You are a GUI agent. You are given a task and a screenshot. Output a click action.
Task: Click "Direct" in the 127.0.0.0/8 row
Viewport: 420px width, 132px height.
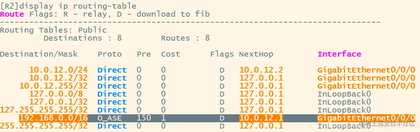(112, 94)
